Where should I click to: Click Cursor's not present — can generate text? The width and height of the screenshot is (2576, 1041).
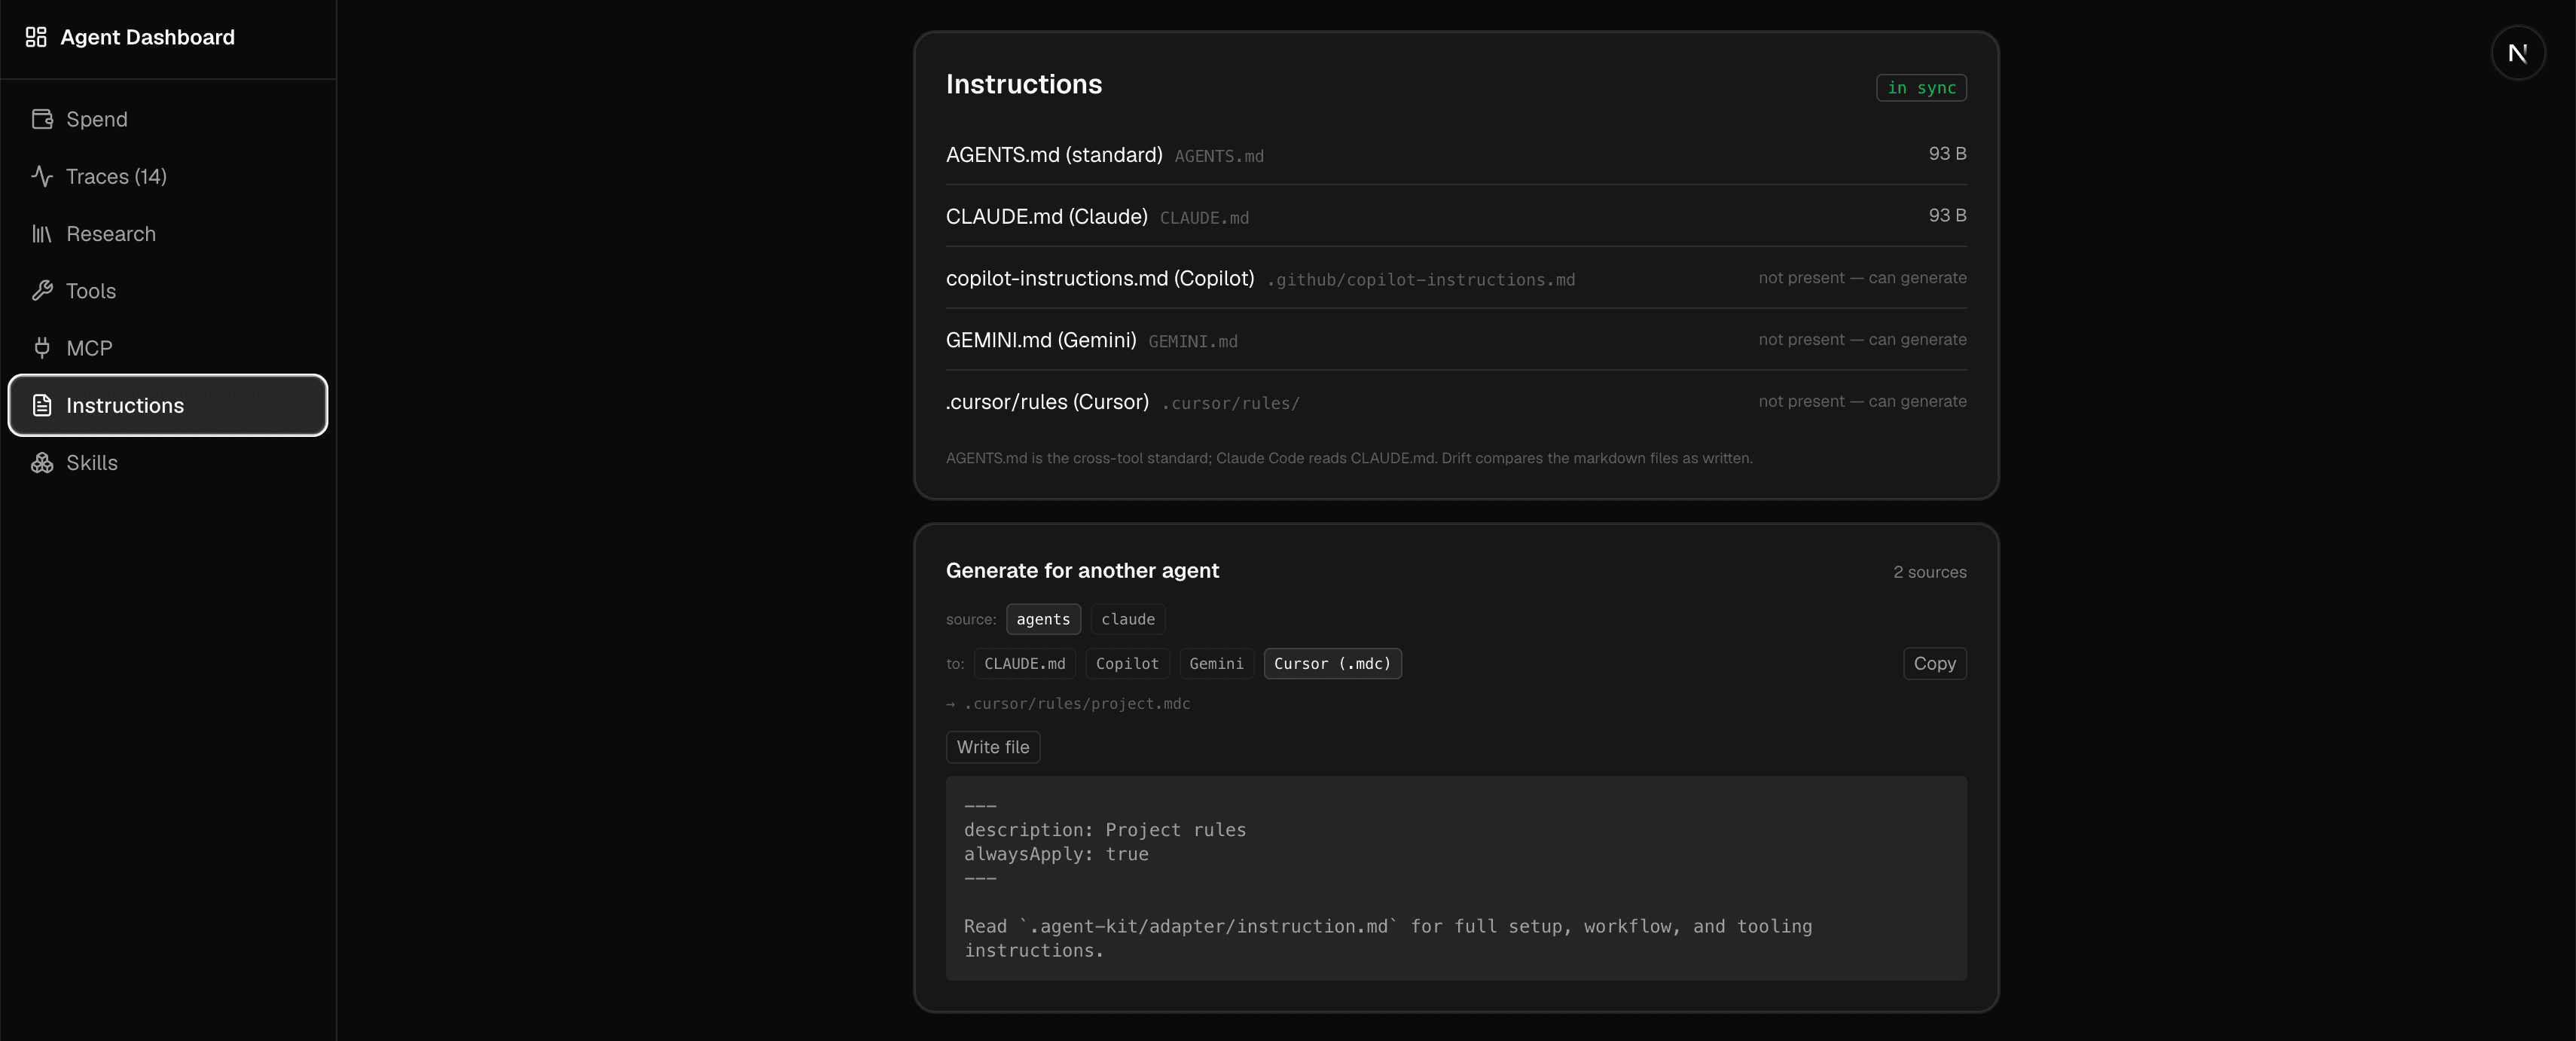[1862, 401]
